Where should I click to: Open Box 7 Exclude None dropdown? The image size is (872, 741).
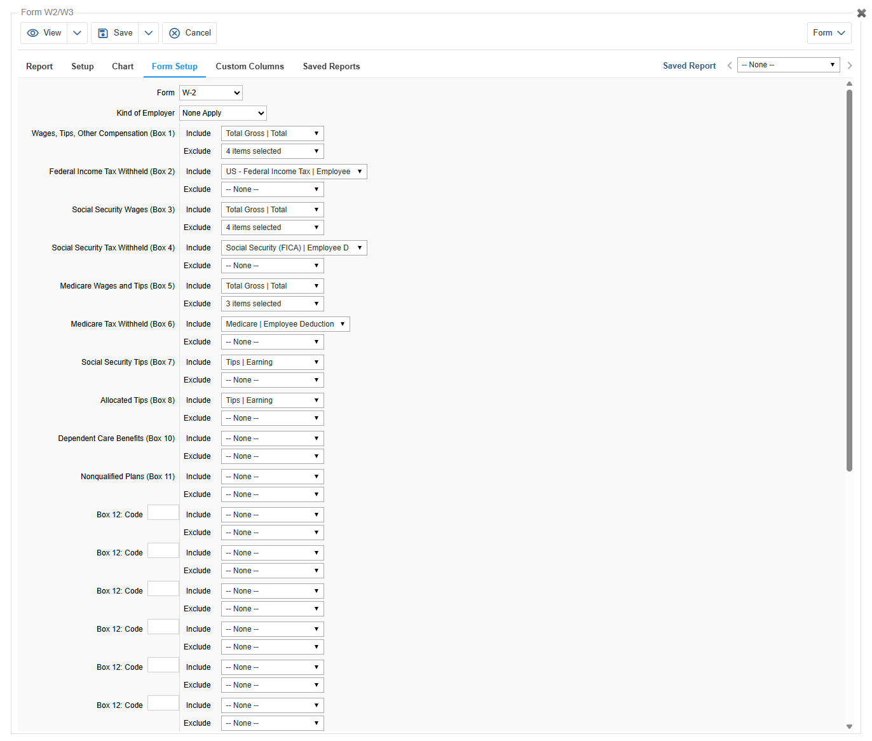pyautogui.click(x=273, y=380)
